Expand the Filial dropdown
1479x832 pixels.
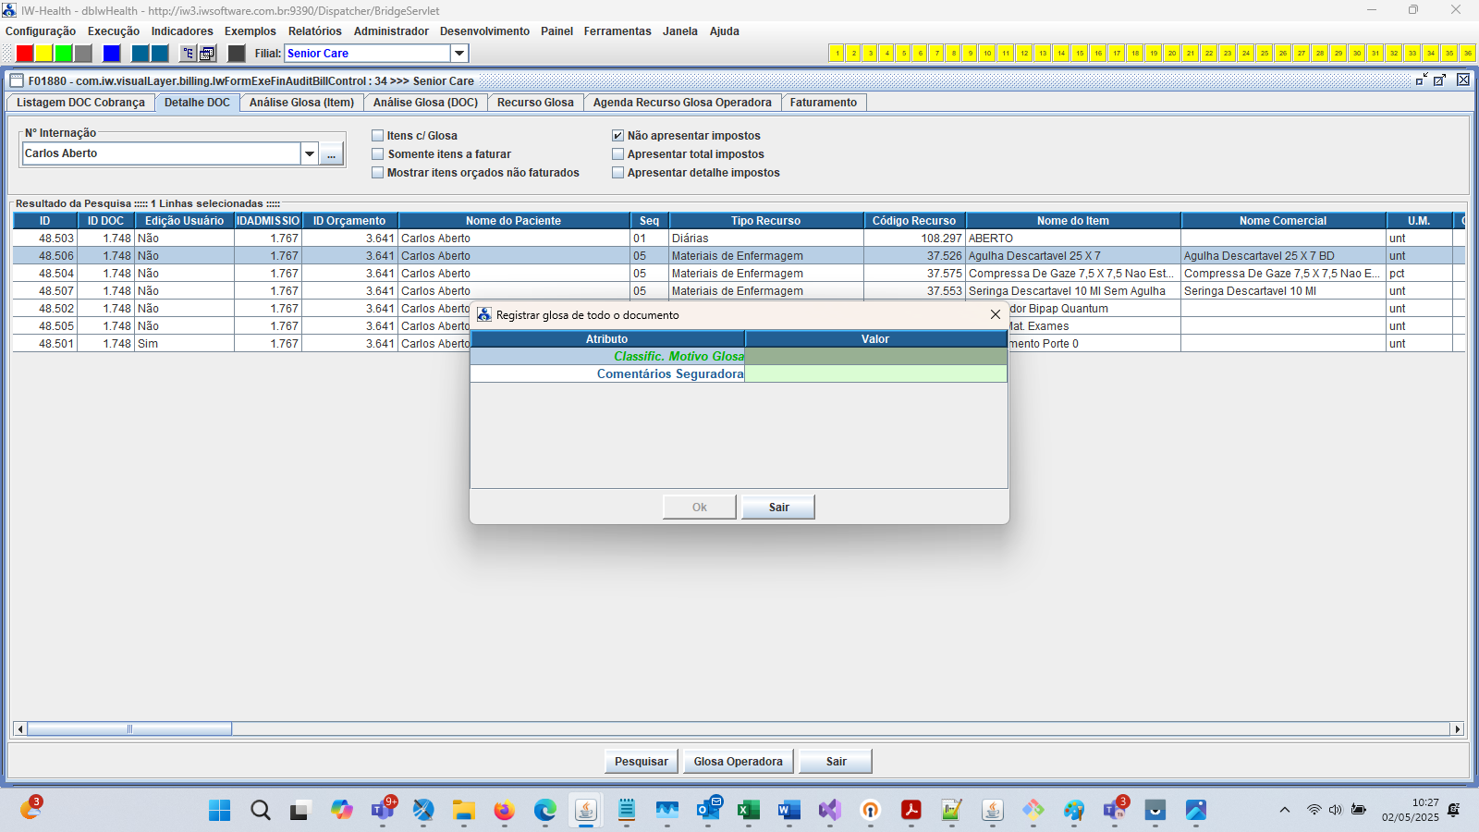[459, 54]
